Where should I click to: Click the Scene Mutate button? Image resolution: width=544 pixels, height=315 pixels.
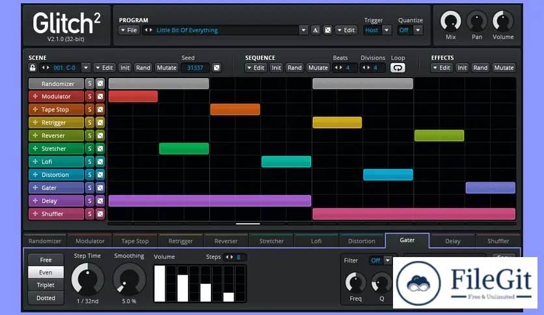(x=167, y=68)
